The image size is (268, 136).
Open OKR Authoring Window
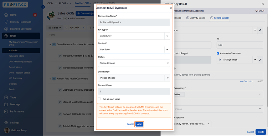[20, 62]
